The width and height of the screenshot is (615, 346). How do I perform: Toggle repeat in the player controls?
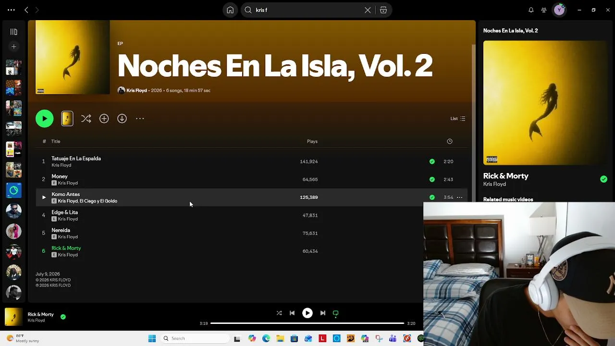(x=336, y=313)
